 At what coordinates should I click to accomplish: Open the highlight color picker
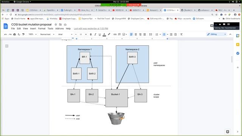coord(109,34)
